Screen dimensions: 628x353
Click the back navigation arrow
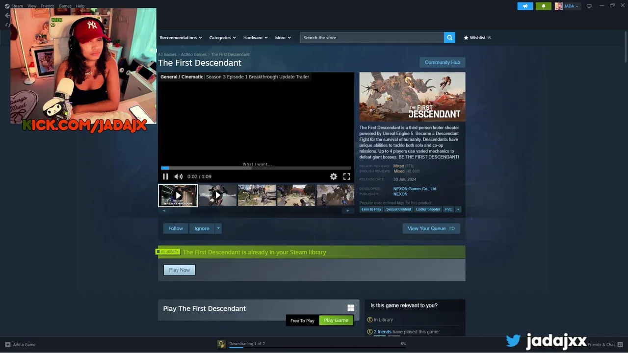coord(7,15)
